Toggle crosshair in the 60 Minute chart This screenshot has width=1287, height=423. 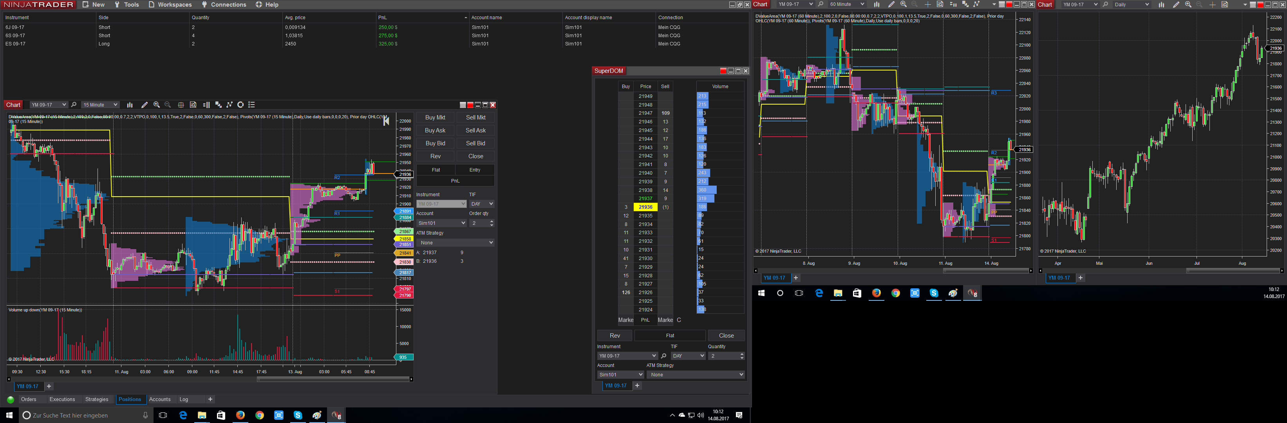pos(928,4)
